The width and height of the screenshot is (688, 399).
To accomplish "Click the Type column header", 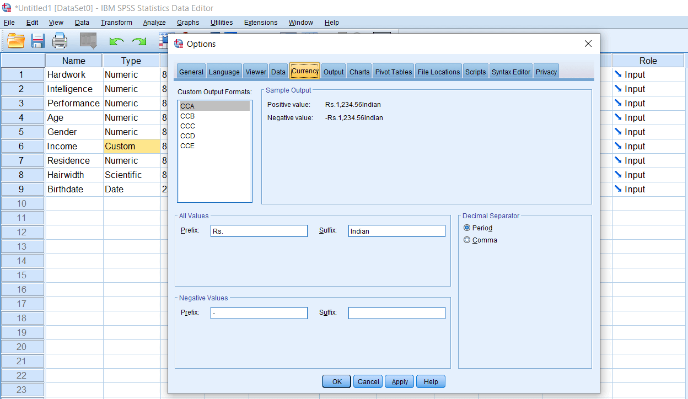I will tap(132, 61).
